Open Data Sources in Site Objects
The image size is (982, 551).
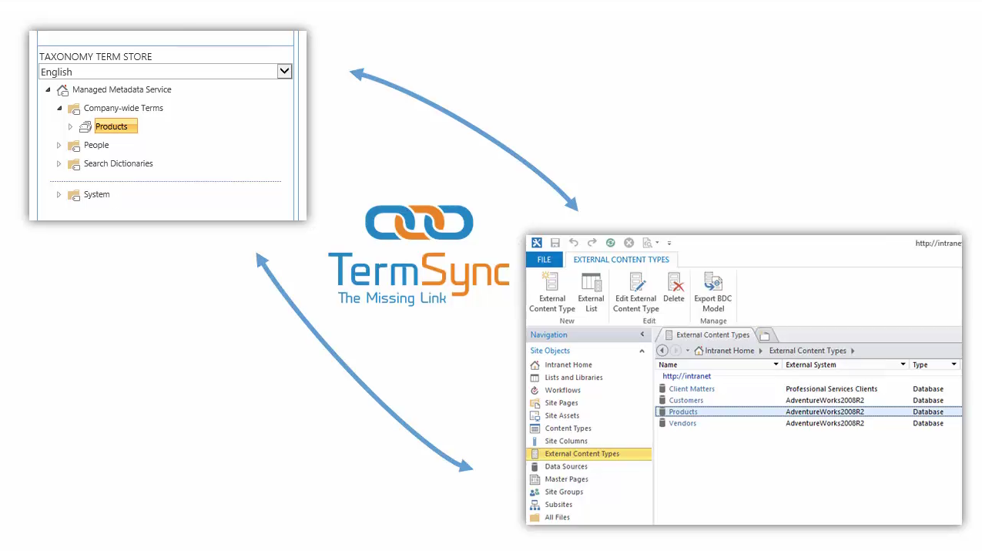(x=566, y=467)
